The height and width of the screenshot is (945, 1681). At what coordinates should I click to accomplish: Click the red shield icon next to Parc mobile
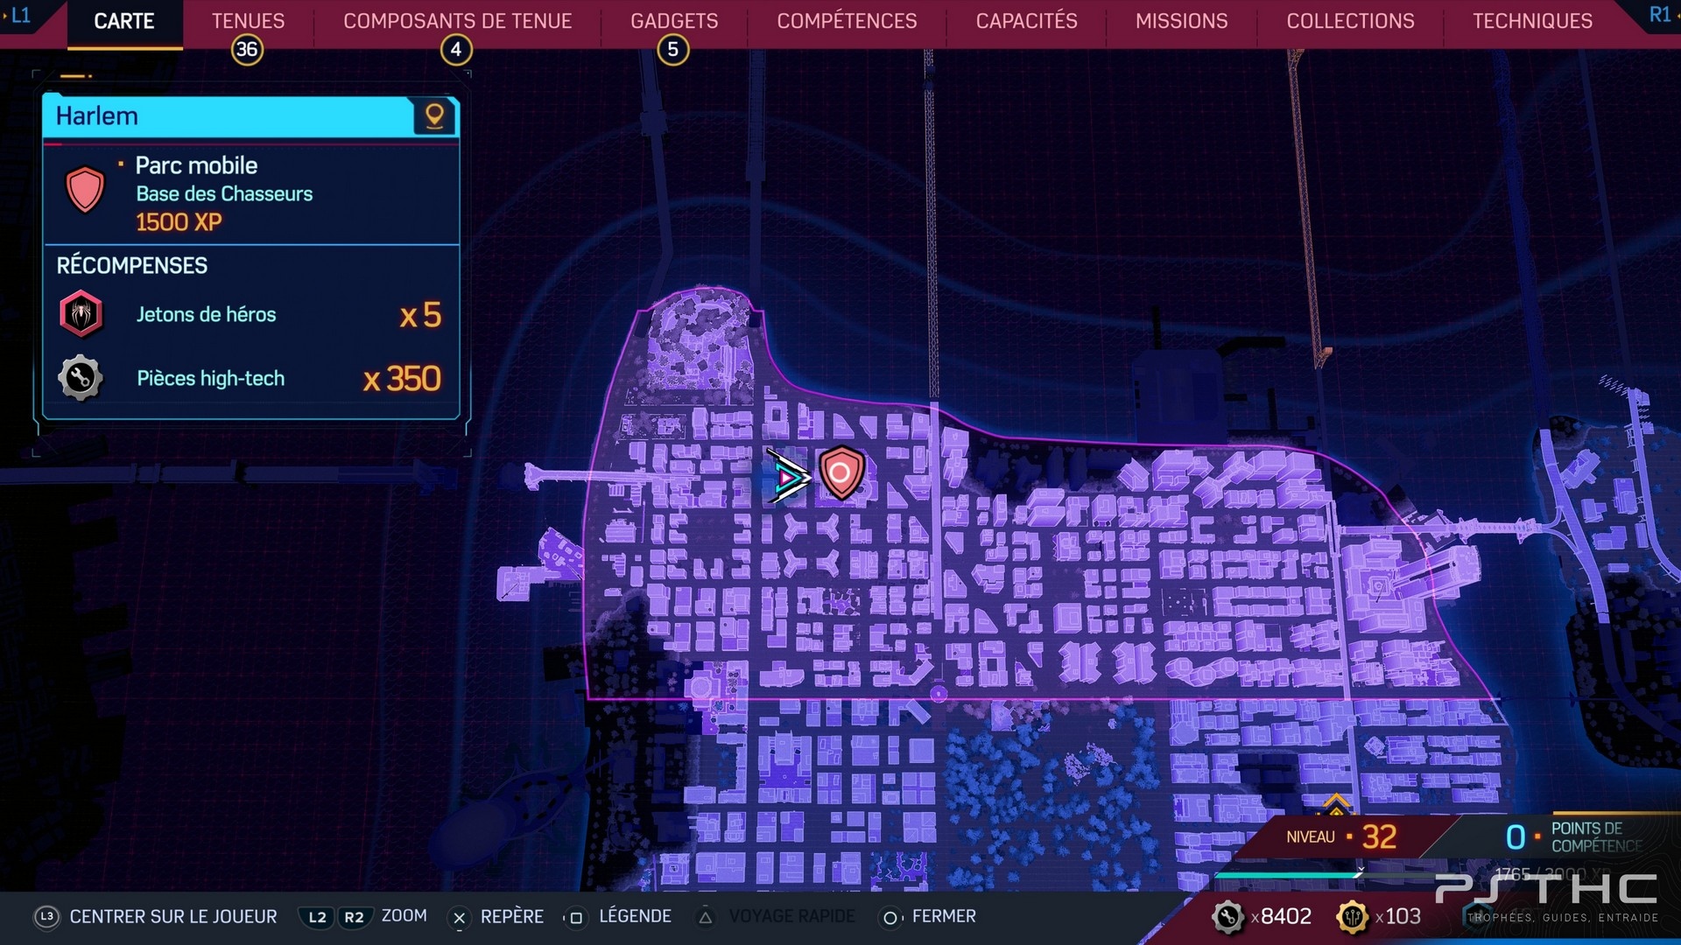tap(85, 190)
